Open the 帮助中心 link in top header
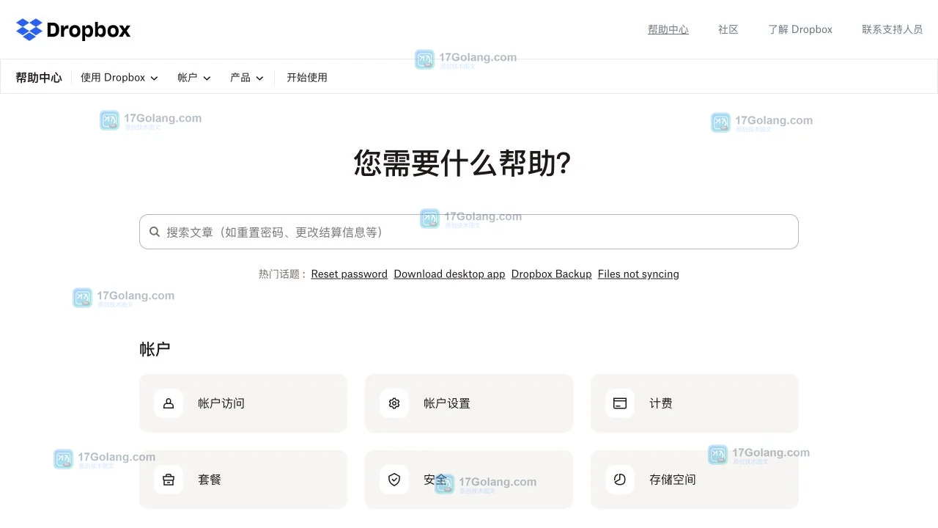938x528 pixels. point(668,29)
